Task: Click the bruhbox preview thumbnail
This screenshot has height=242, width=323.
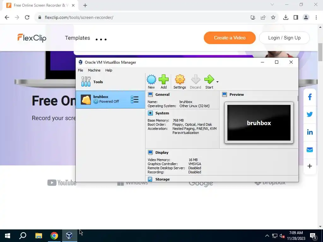Action: pos(259,123)
